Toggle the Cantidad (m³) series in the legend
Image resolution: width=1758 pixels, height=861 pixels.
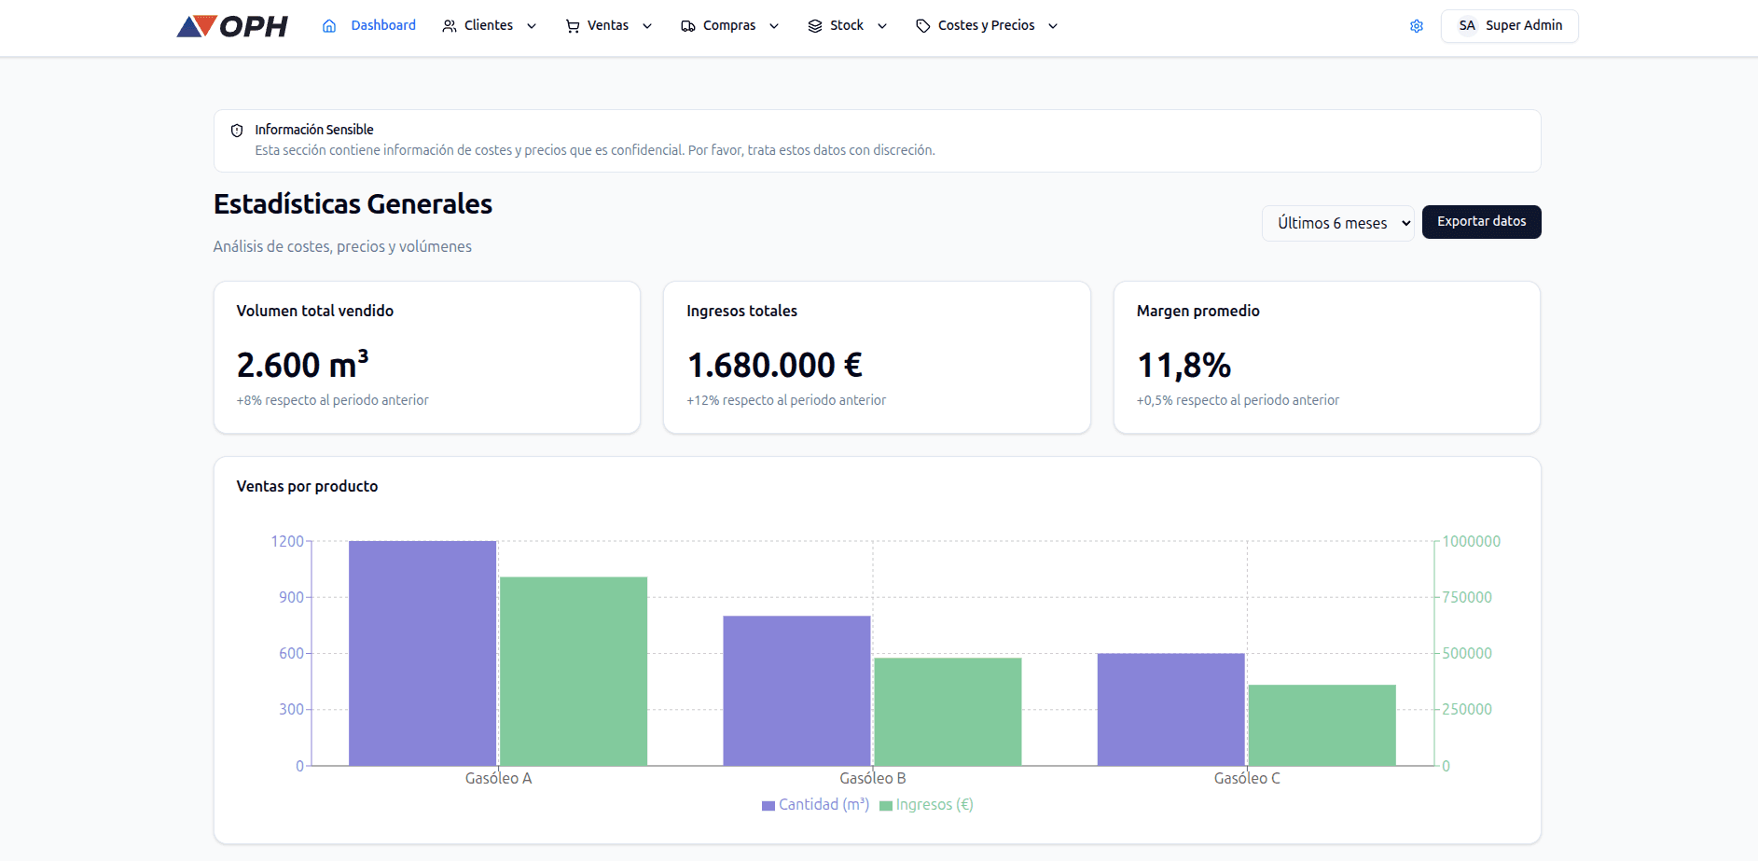tap(813, 803)
